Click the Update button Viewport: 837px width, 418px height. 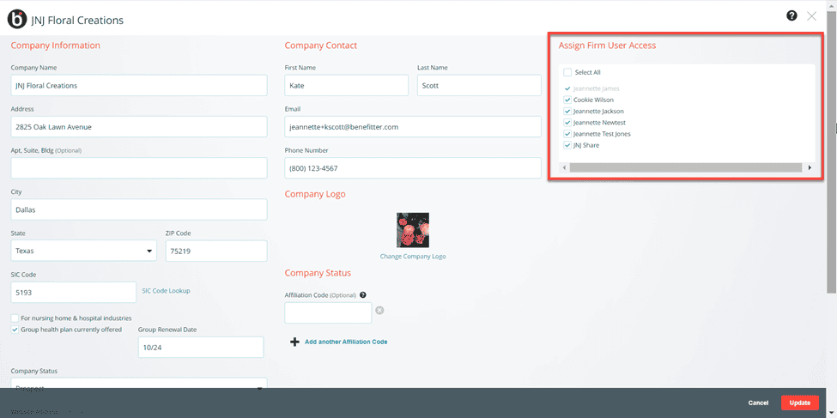tap(799, 403)
